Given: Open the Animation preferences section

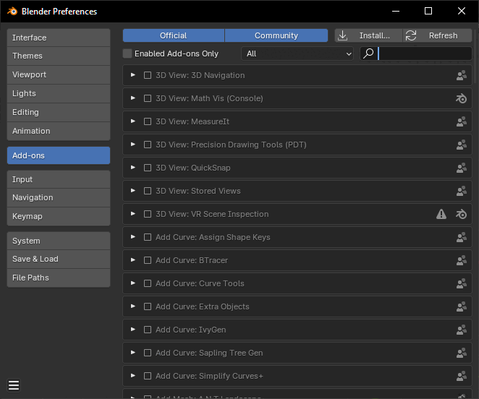Looking at the screenshot, I should click(59, 131).
